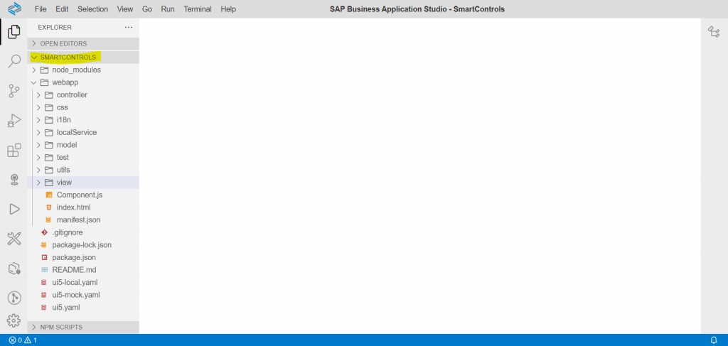Collapse the webapp folder

83,82
